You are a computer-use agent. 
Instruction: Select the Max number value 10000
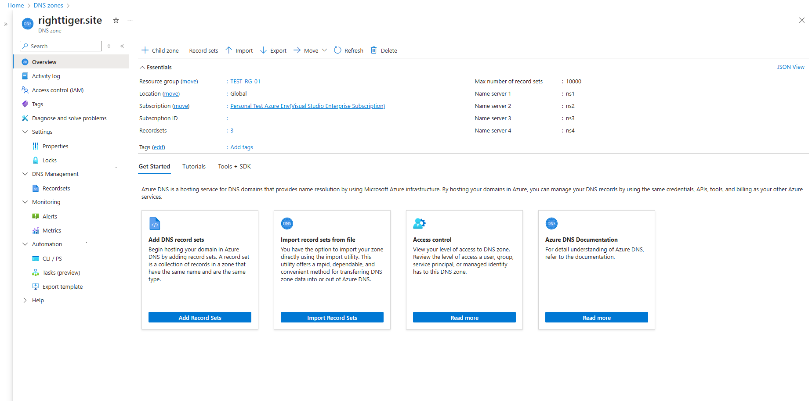tap(573, 81)
